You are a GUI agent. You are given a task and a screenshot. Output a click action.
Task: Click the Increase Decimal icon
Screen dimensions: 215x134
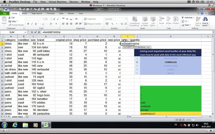coord(122,24)
